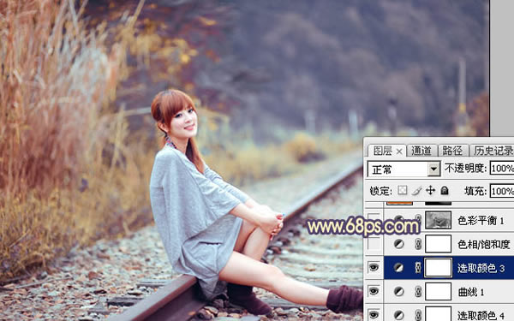Select the 选取颜色 4 mask thumbnail
514x321 pixels.
(x=438, y=314)
